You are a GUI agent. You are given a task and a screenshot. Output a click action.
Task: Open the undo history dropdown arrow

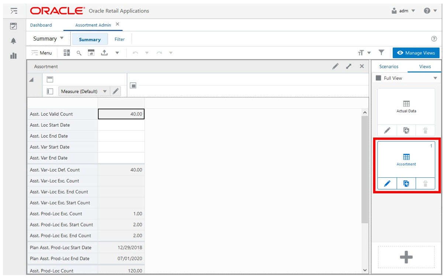[x=147, y=53]
